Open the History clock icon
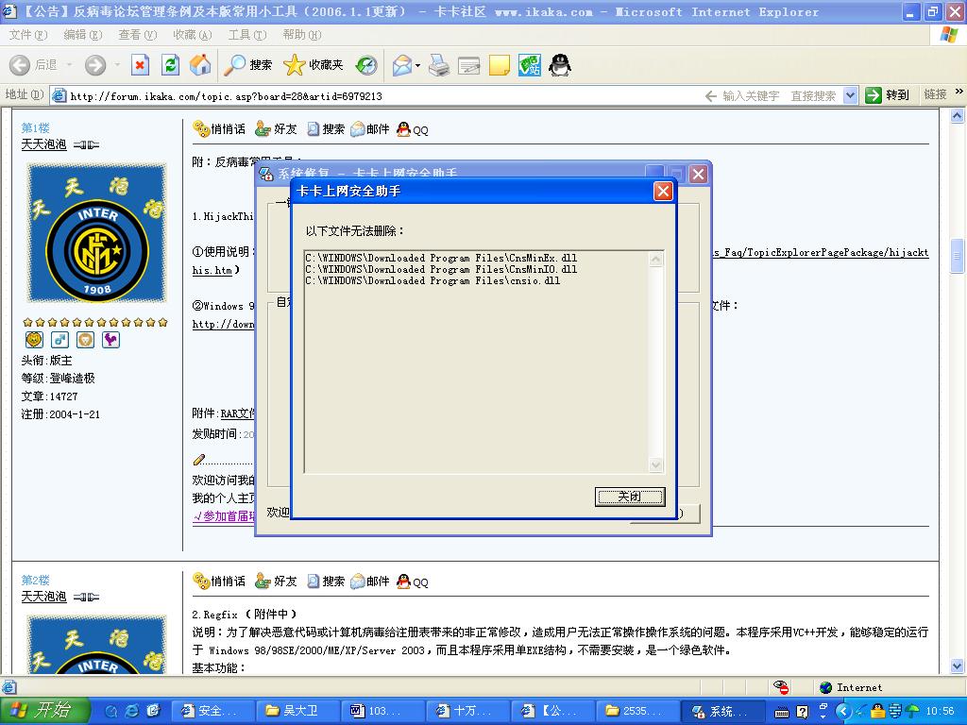The height and width of the screenshot is (725, 967). coord(366,65)
